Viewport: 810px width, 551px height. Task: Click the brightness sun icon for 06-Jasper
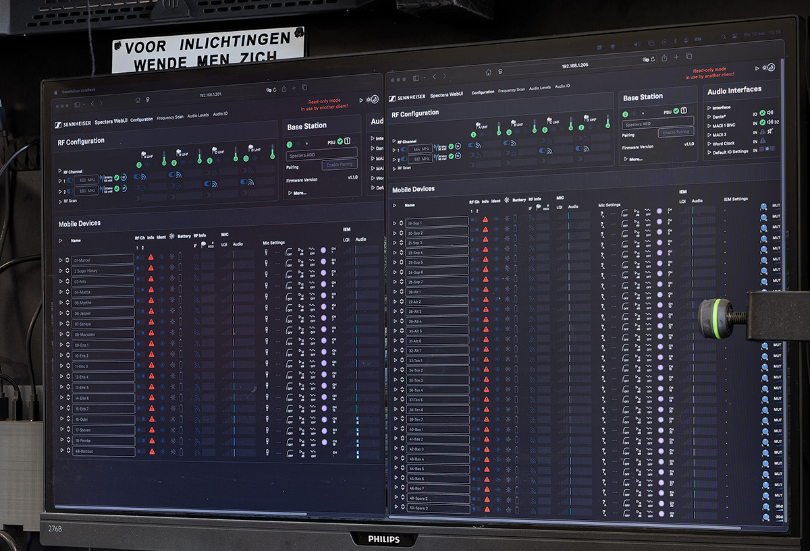171,313
